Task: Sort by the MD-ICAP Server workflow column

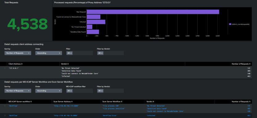Action: point(20,102)
